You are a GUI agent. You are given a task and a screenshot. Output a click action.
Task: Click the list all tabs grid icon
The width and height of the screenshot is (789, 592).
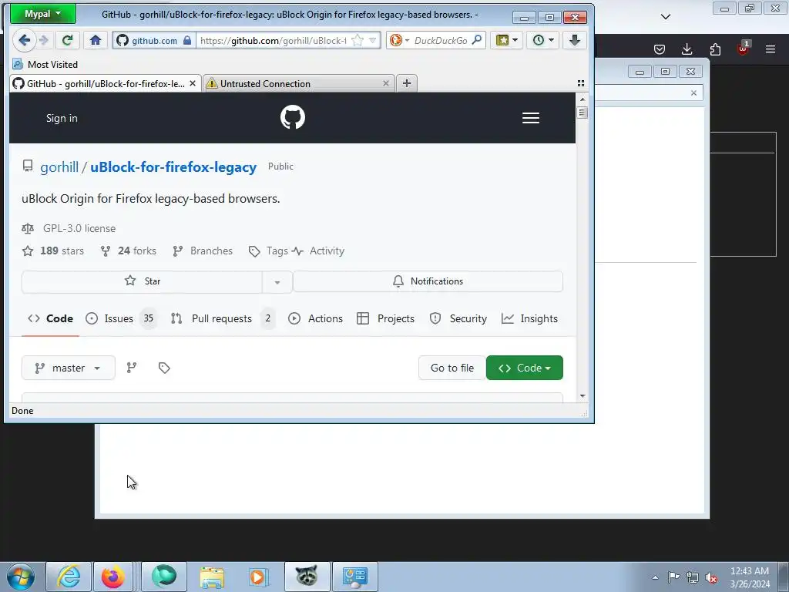(x=581, y=83)
